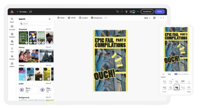This screenshot has width=200, height=108.
Task: Select the Text tool in the sidebar
Action: pyautogui.click(x=12, y=50)
